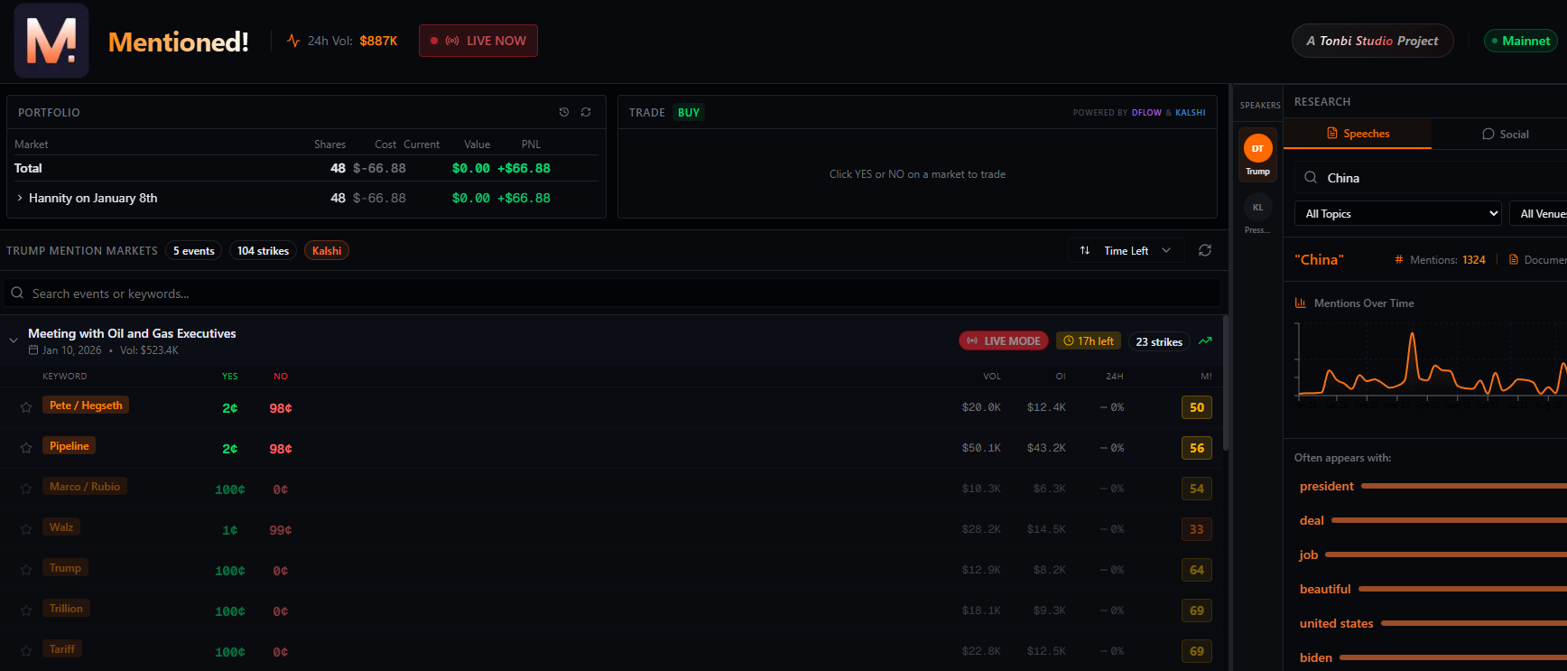
Task: Click the research search magnifier icon
Action: pyautogui.click(x=1311, y=178)
